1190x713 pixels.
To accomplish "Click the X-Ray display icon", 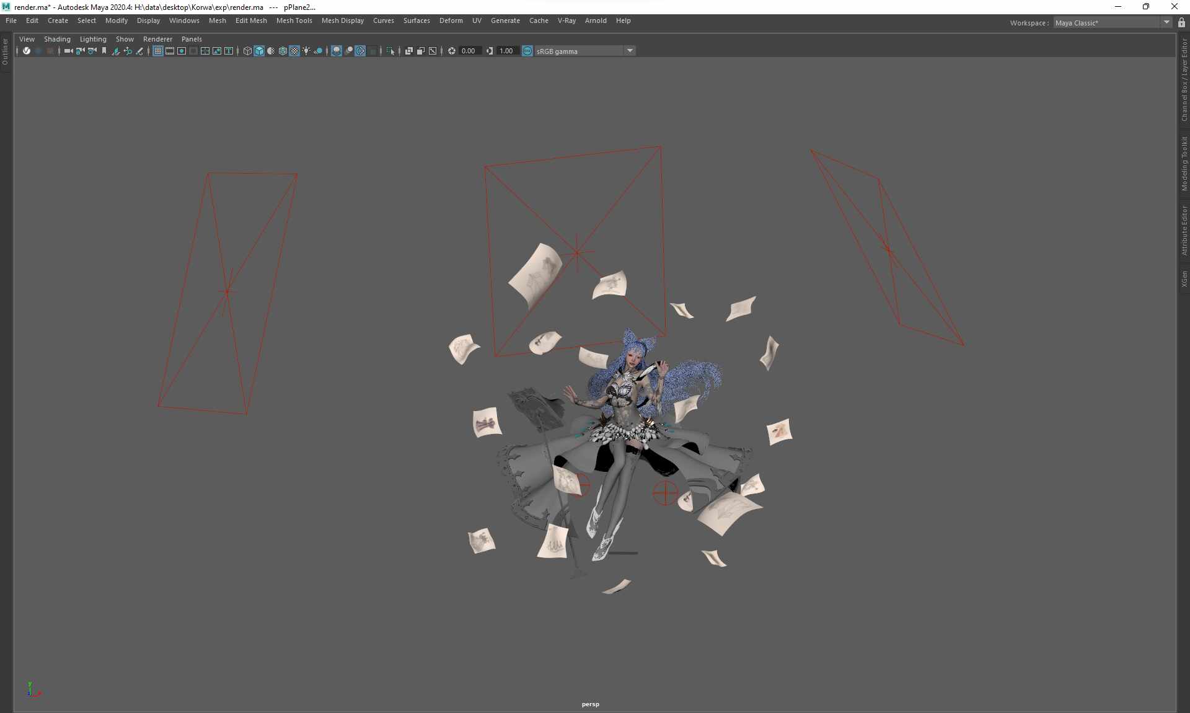I will [409, 51].
